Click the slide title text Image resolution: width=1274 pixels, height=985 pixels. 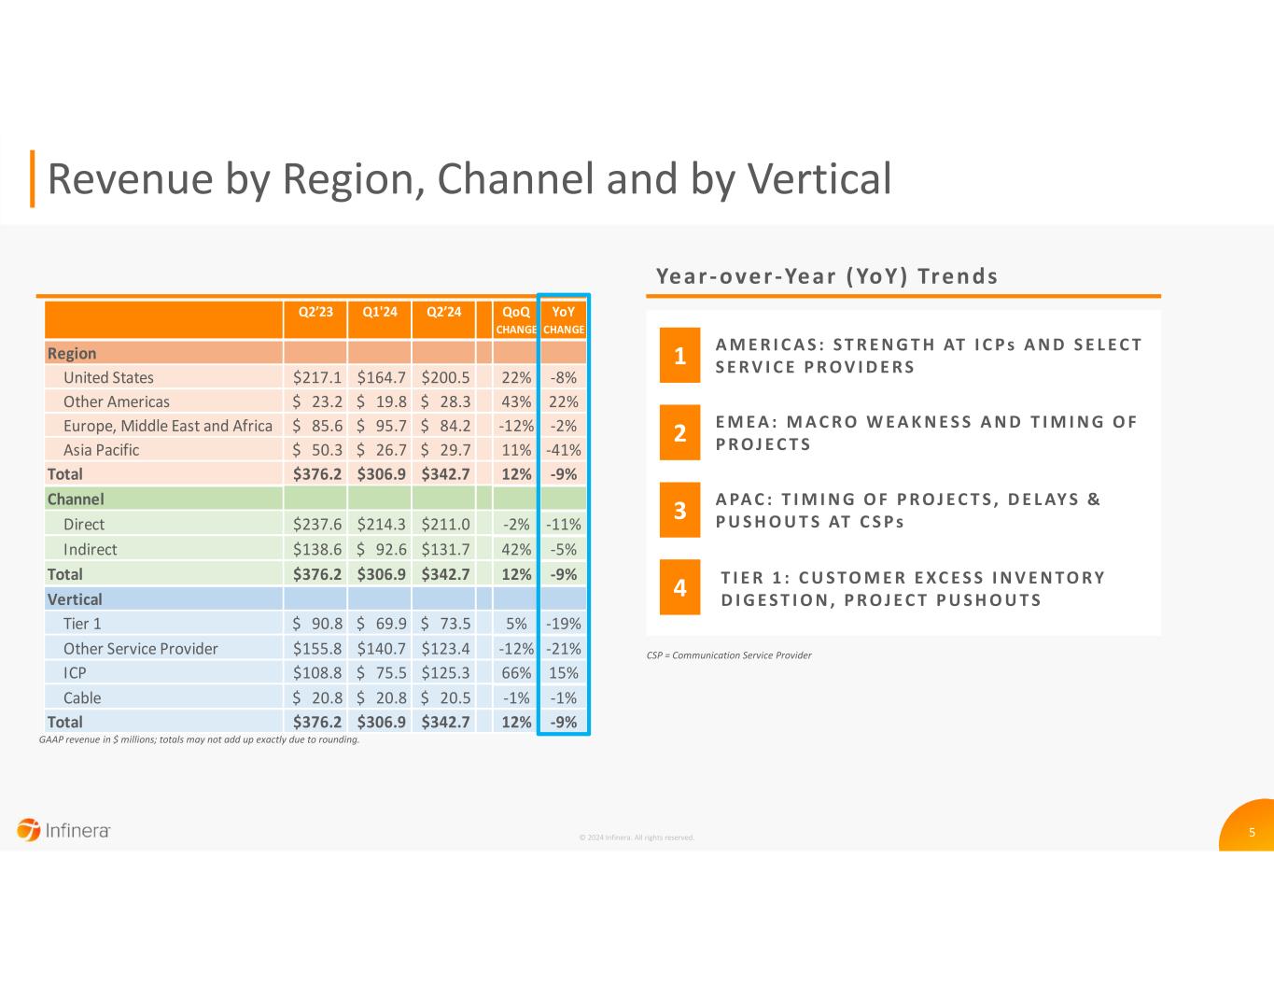(x=469, y=178)
